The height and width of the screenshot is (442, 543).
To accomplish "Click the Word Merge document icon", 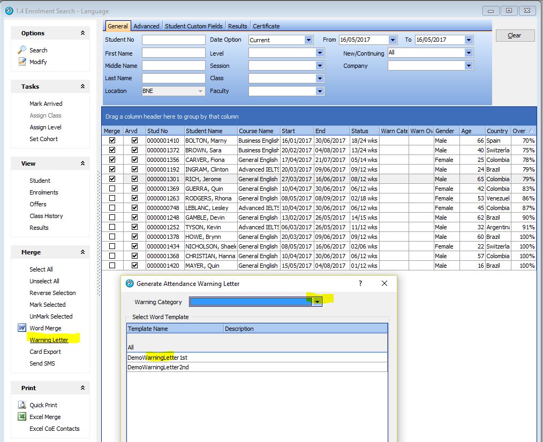I will 22,328.
